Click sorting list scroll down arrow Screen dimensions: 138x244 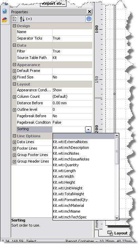pos(117,218)
